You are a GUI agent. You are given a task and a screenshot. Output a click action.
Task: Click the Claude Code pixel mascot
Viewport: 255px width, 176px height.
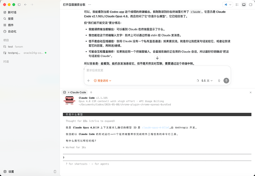[69, 100]
